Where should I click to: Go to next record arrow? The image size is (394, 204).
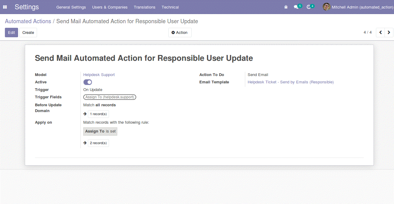tap(389, 32)
